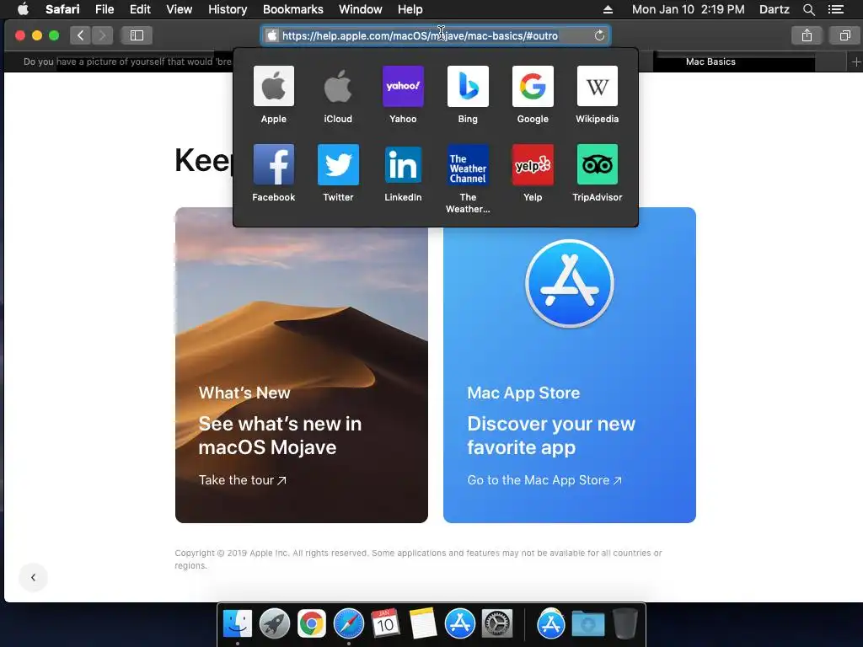Open Spotlight search magnifier

(808, 9)
